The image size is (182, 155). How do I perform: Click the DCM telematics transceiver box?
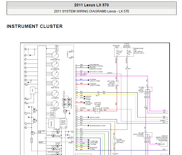[164, 144]
